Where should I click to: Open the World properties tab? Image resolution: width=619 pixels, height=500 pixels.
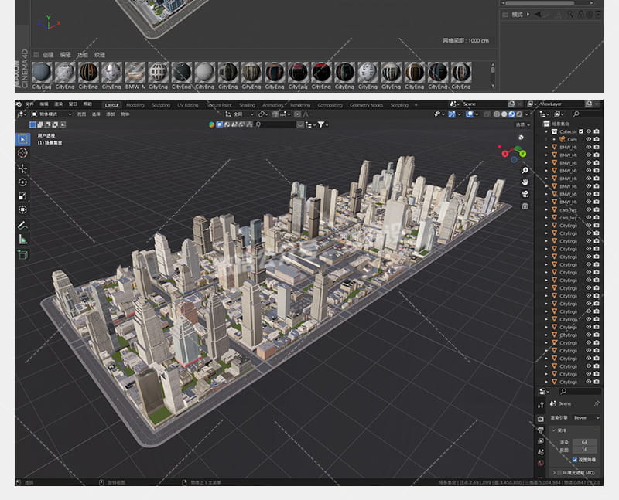point(541,463)
